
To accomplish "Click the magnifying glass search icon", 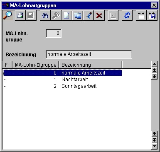I will tap(7, 15).
